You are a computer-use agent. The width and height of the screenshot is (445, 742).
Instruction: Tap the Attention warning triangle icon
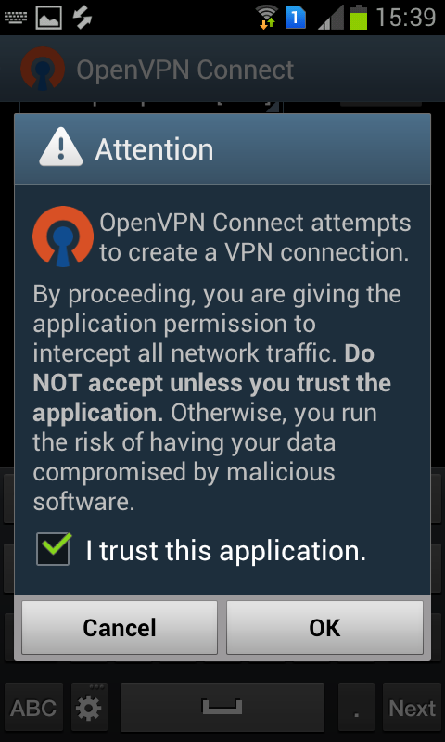click(61, 147)
